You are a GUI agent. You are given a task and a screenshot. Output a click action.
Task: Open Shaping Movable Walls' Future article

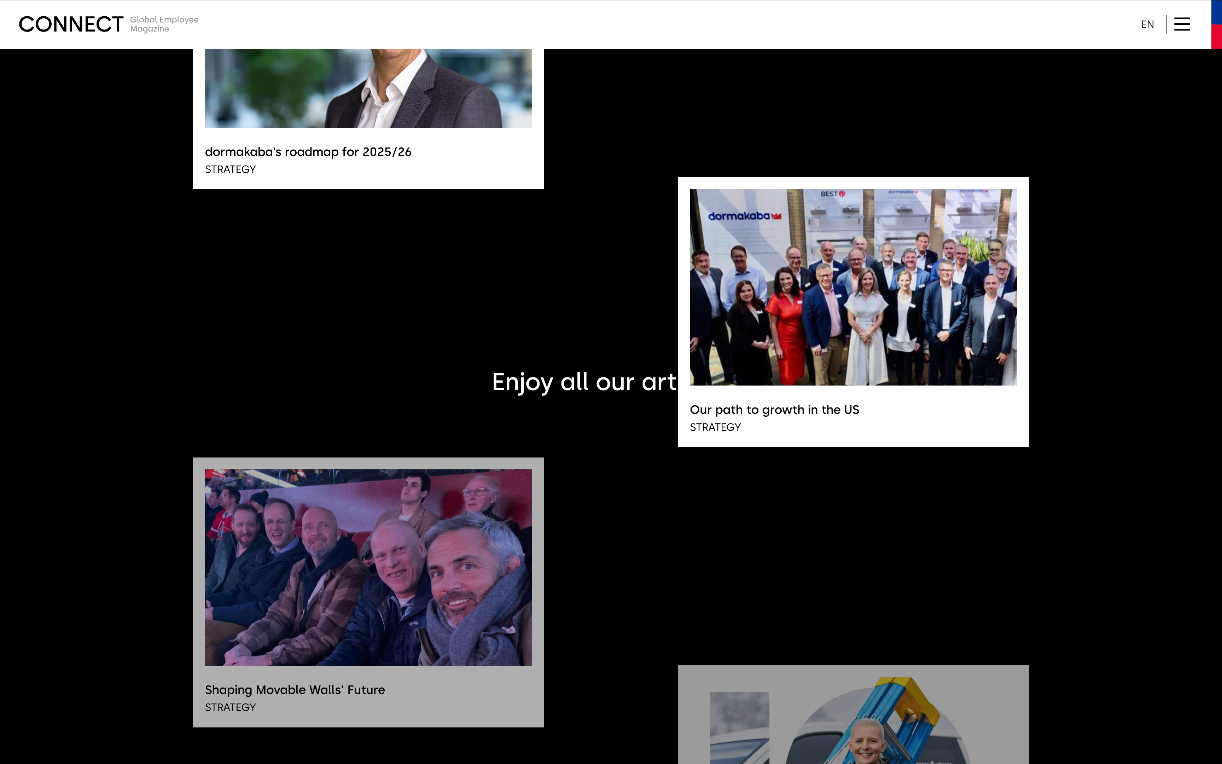click(x=295, y=690)
